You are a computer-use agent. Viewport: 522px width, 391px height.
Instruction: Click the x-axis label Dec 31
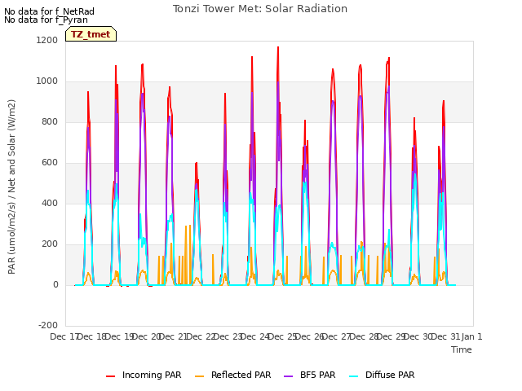pyautogui.click(x=445, y=336)
